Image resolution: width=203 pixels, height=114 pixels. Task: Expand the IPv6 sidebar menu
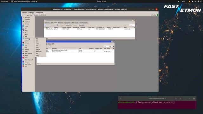pos(26,37)
